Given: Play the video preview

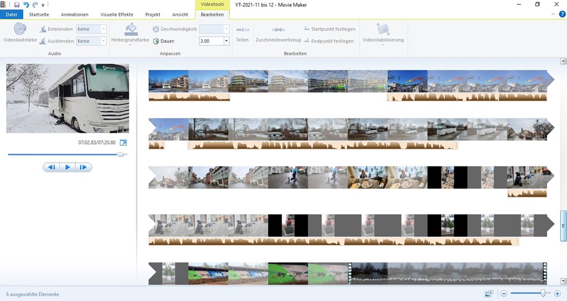Looking at the screenshot, I should pyautogui.click(x=68, y=167).
